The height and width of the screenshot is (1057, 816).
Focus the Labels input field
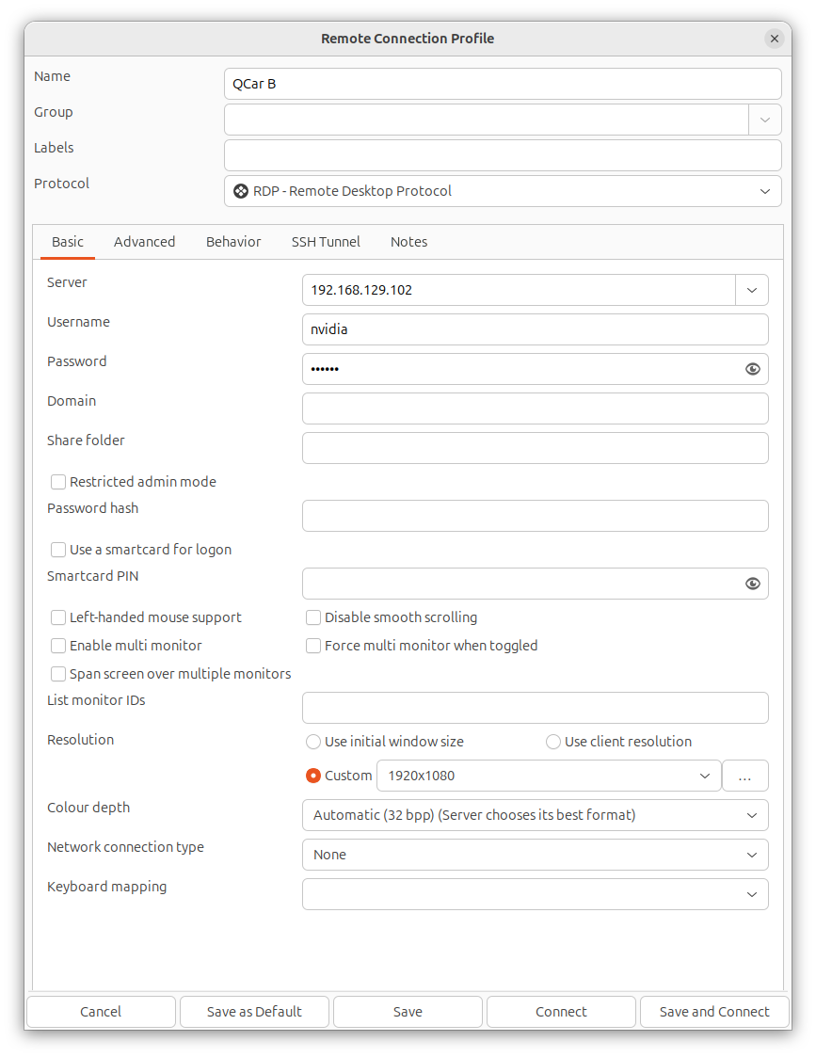[x=503, y=155]
